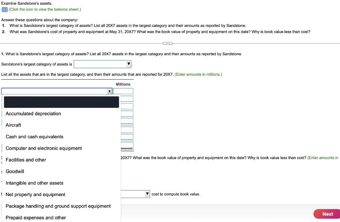The width and height of the screenshot is (340, 222).
Task: Click the first Millions amount field
Action: (x=123, y=91)
